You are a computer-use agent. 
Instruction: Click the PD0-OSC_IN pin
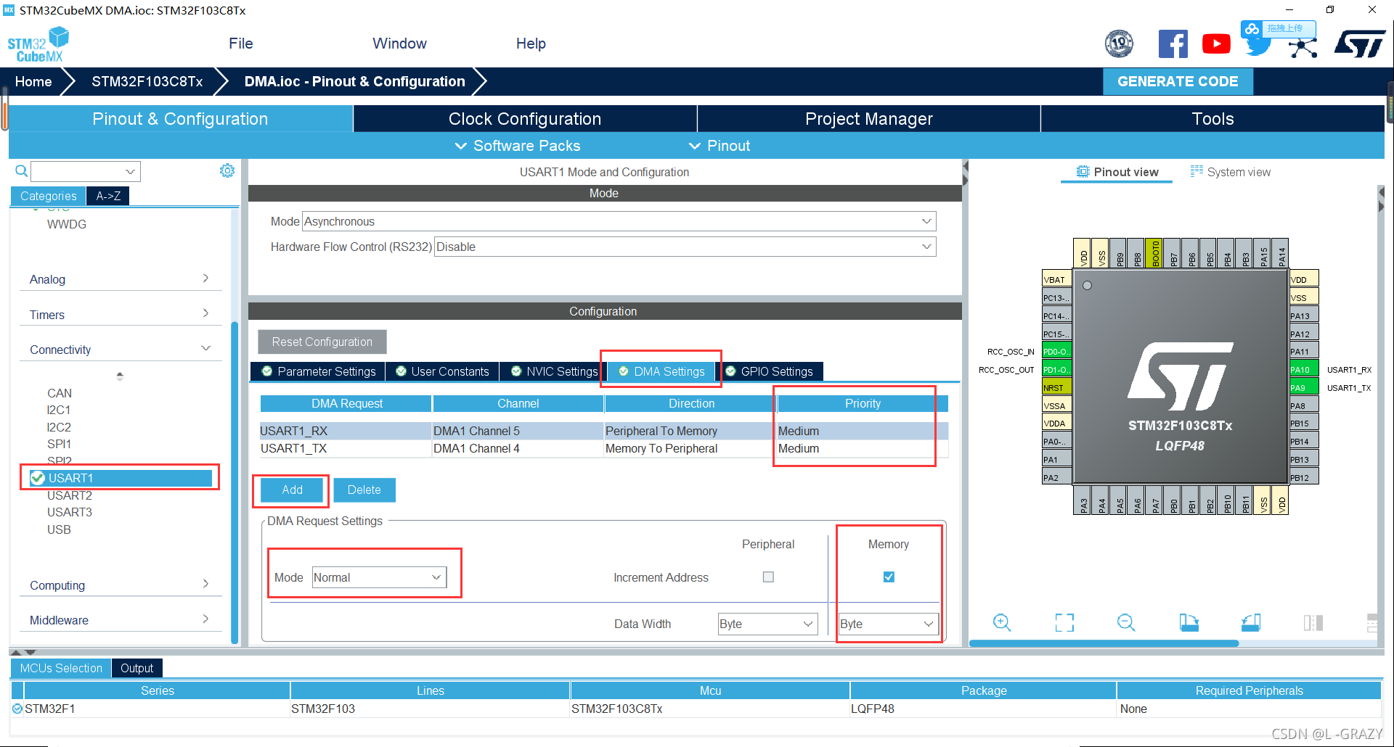(1056, 351)
